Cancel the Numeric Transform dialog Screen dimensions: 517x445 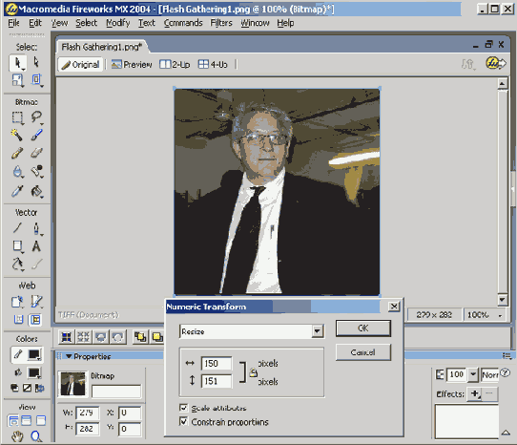[x=363, y=352]
